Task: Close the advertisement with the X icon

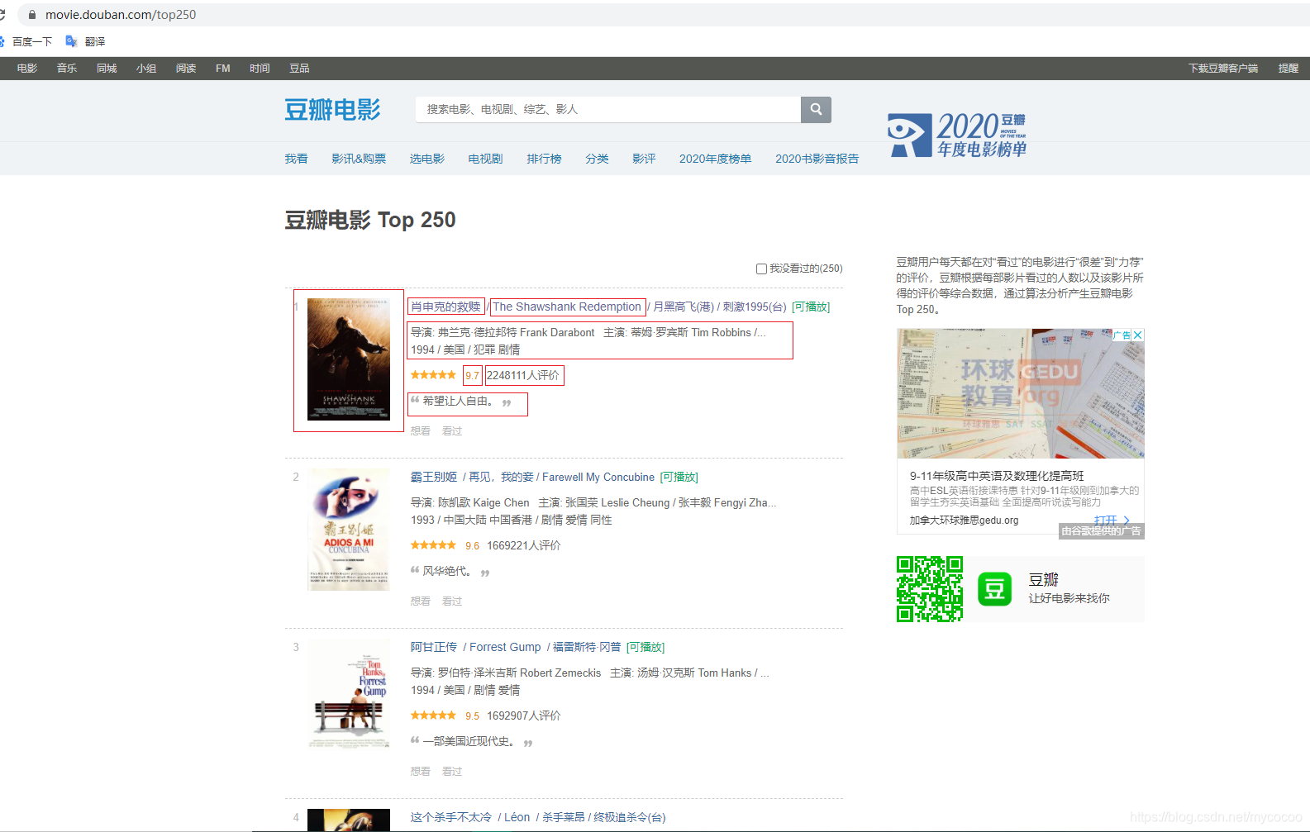Action: pyautogui.click(x=1138, y=335)
